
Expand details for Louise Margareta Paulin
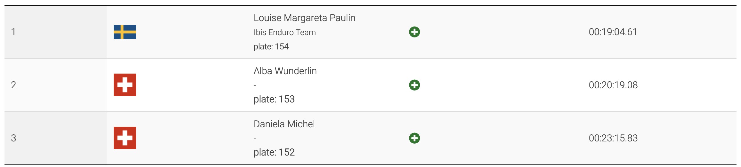coord(414,32)
